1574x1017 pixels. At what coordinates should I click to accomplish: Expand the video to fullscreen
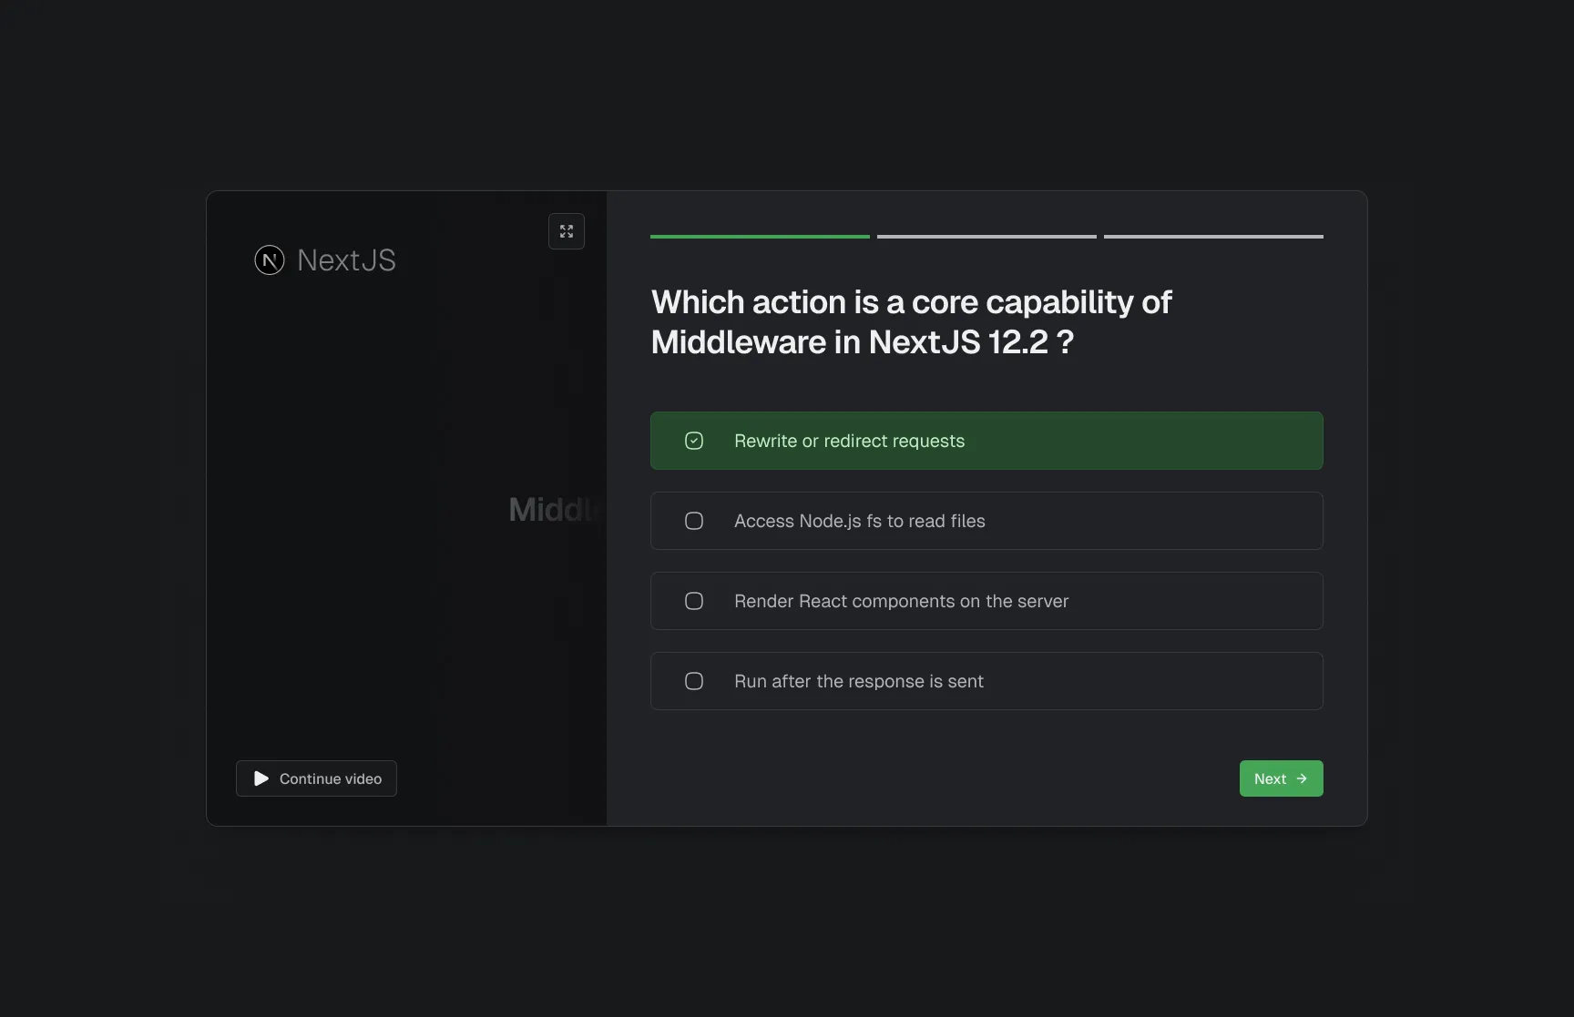566,231
